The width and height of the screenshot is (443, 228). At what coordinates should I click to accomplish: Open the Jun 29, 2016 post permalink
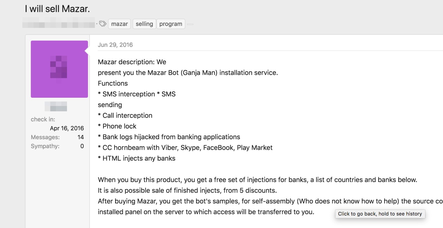115,45
